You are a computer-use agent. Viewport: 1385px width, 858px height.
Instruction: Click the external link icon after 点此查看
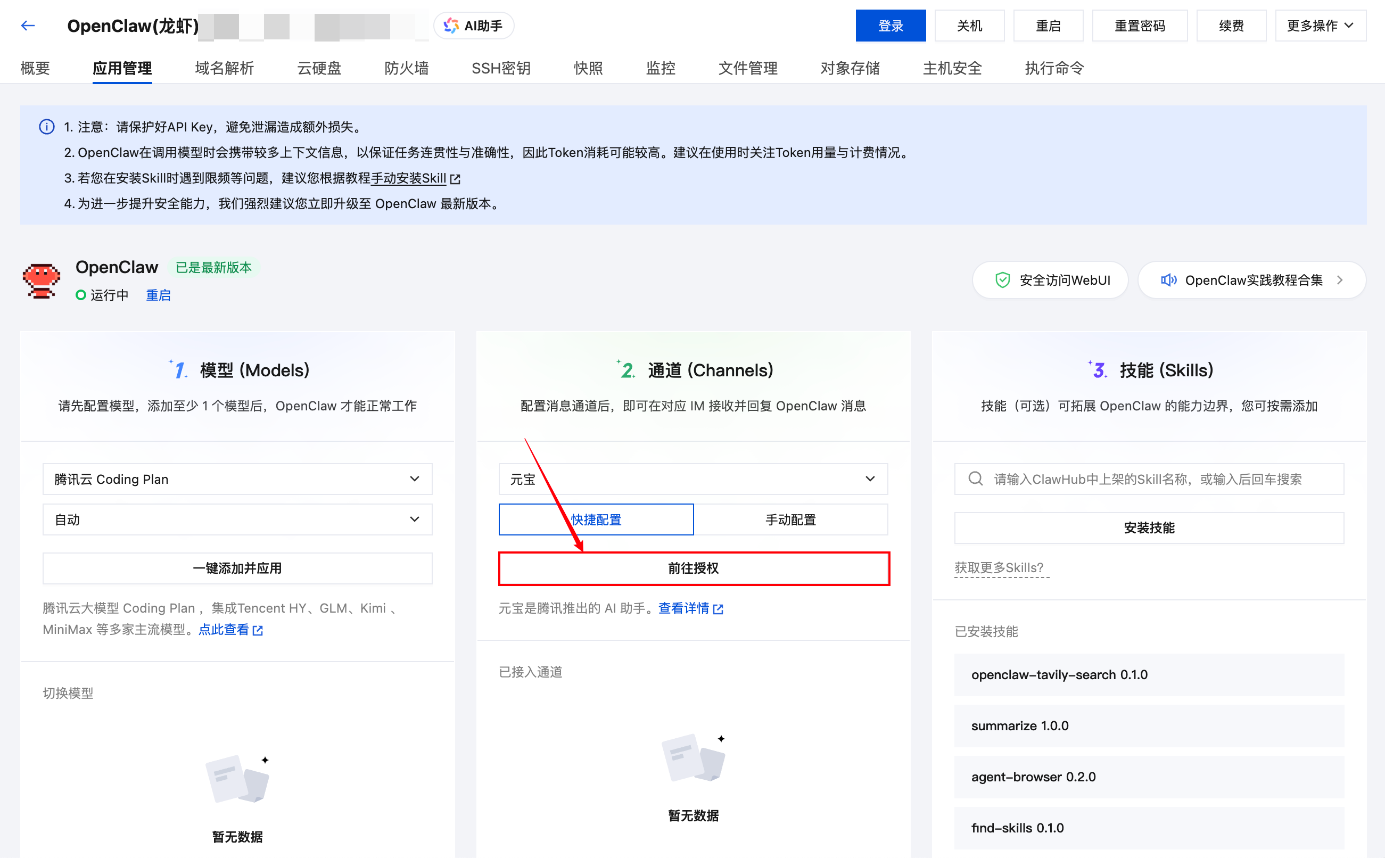tap(259, 630)
